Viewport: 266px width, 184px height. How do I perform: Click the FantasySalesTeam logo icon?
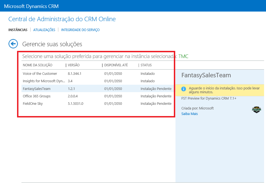pos(256,110)
